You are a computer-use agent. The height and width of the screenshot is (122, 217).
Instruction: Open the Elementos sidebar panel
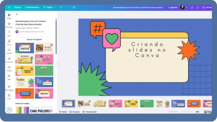9,25
